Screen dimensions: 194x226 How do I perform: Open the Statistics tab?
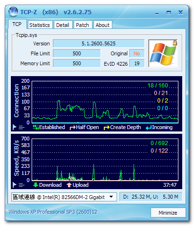40,25
